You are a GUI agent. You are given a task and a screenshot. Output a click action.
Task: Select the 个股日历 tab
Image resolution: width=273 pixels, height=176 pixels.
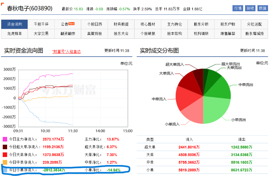95,24
